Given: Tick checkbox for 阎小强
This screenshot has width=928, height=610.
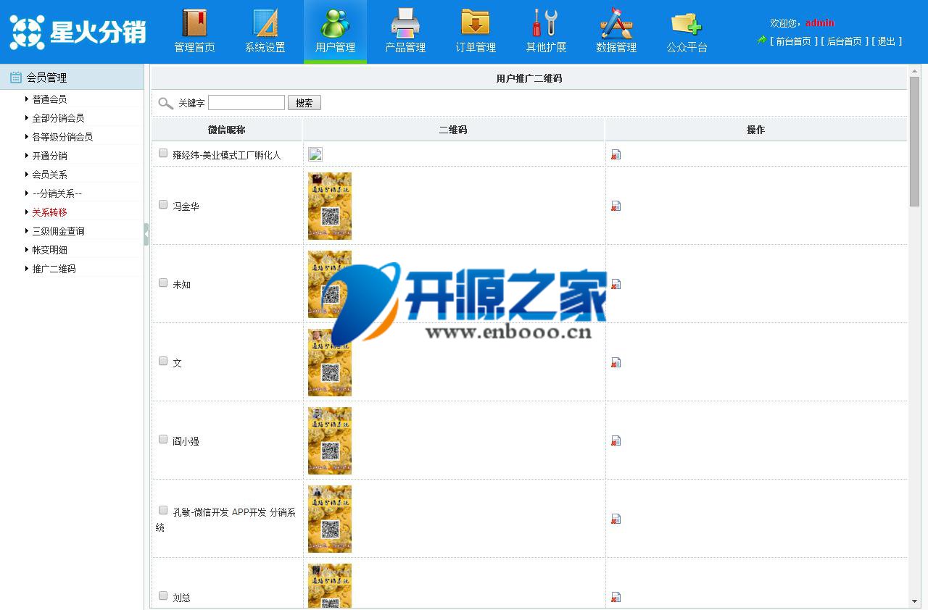Looking at the screenshot, I should tap(163, 440).
